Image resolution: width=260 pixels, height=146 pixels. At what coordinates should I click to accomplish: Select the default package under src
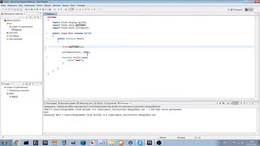22,27
